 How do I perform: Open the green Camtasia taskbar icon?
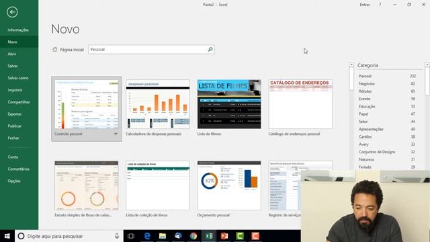(240, 236)
